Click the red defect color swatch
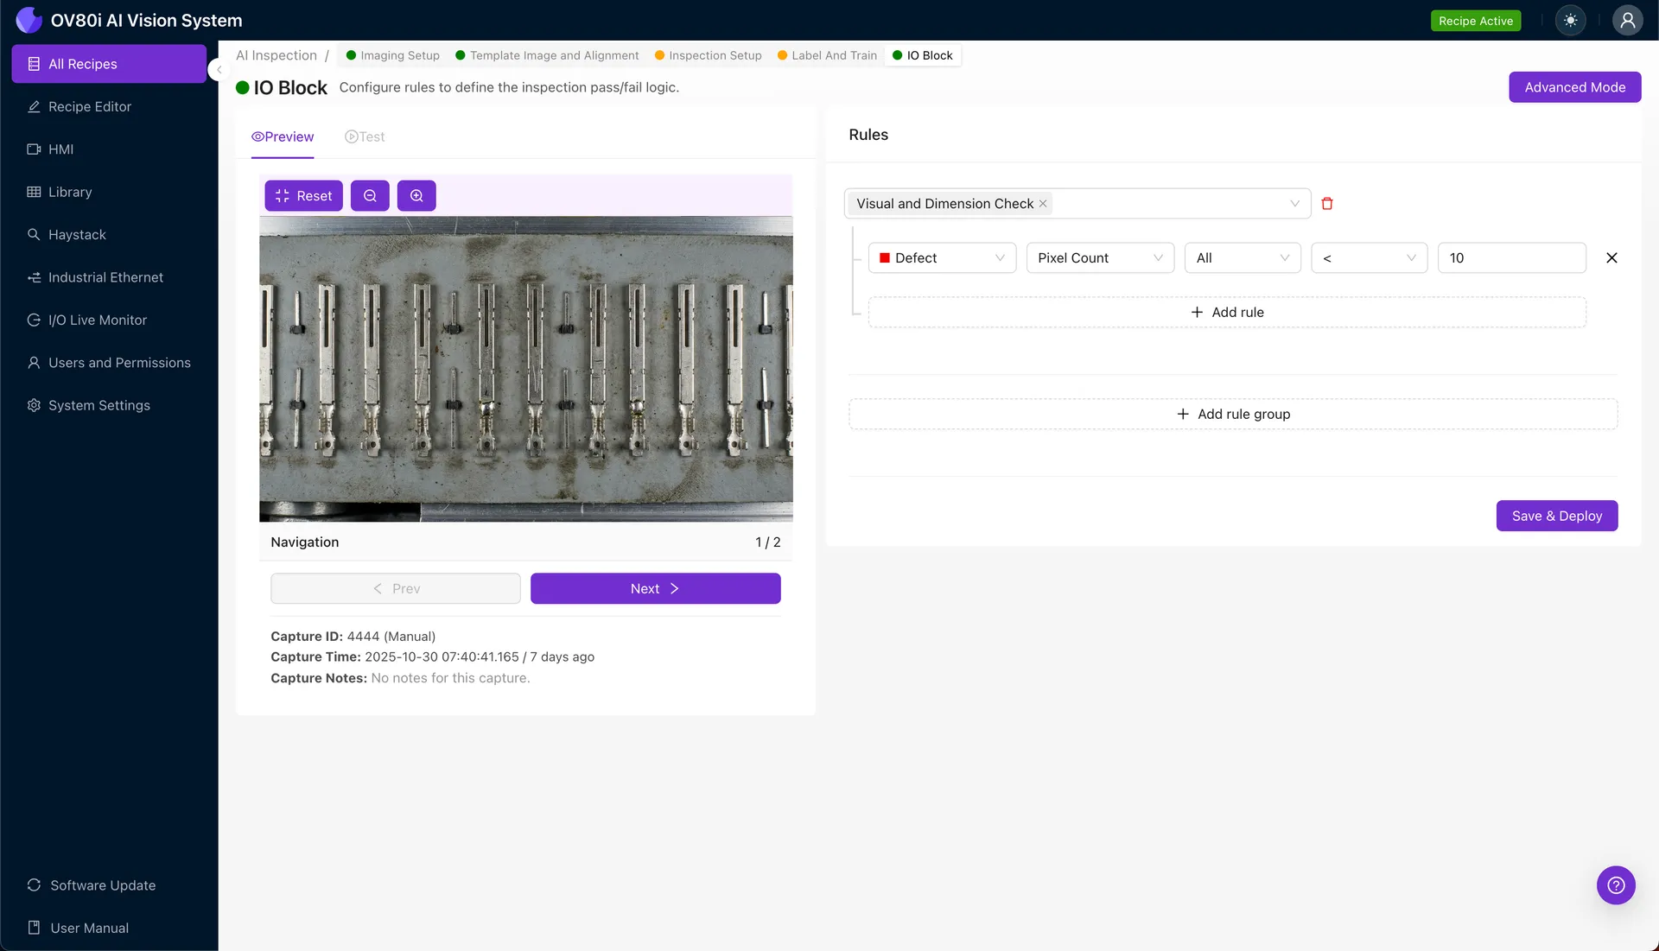1659x951 pixels. point(884,257)
